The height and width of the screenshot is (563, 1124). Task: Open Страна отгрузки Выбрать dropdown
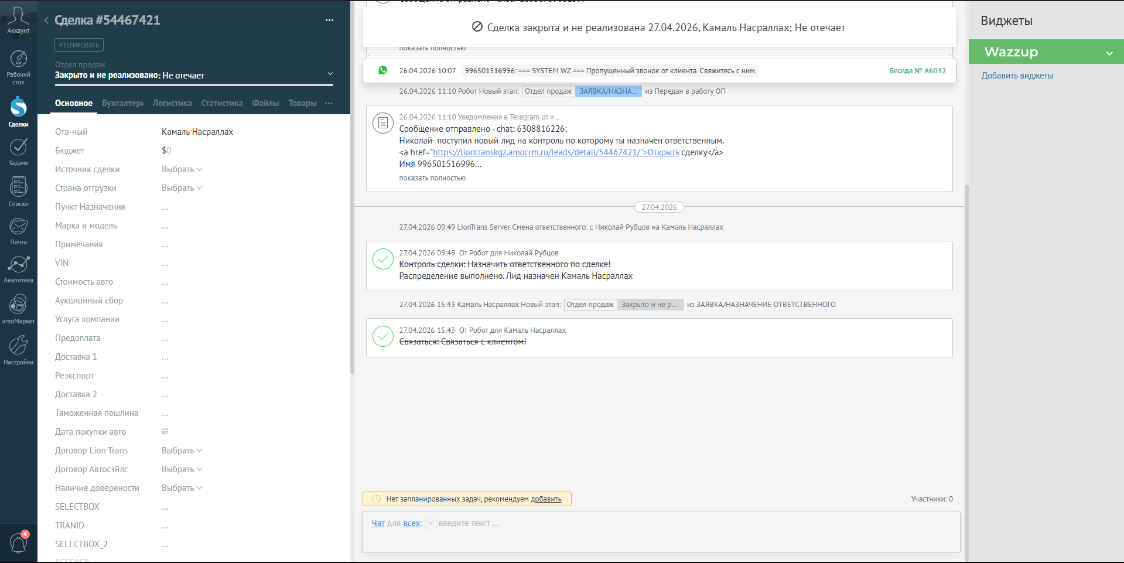(182, 188)
